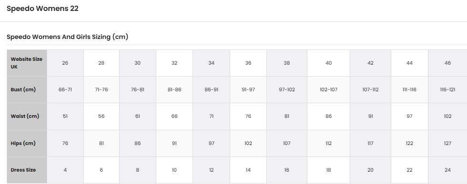
Task: Select dress size 14 cell
Action: (x=248, y=170)
